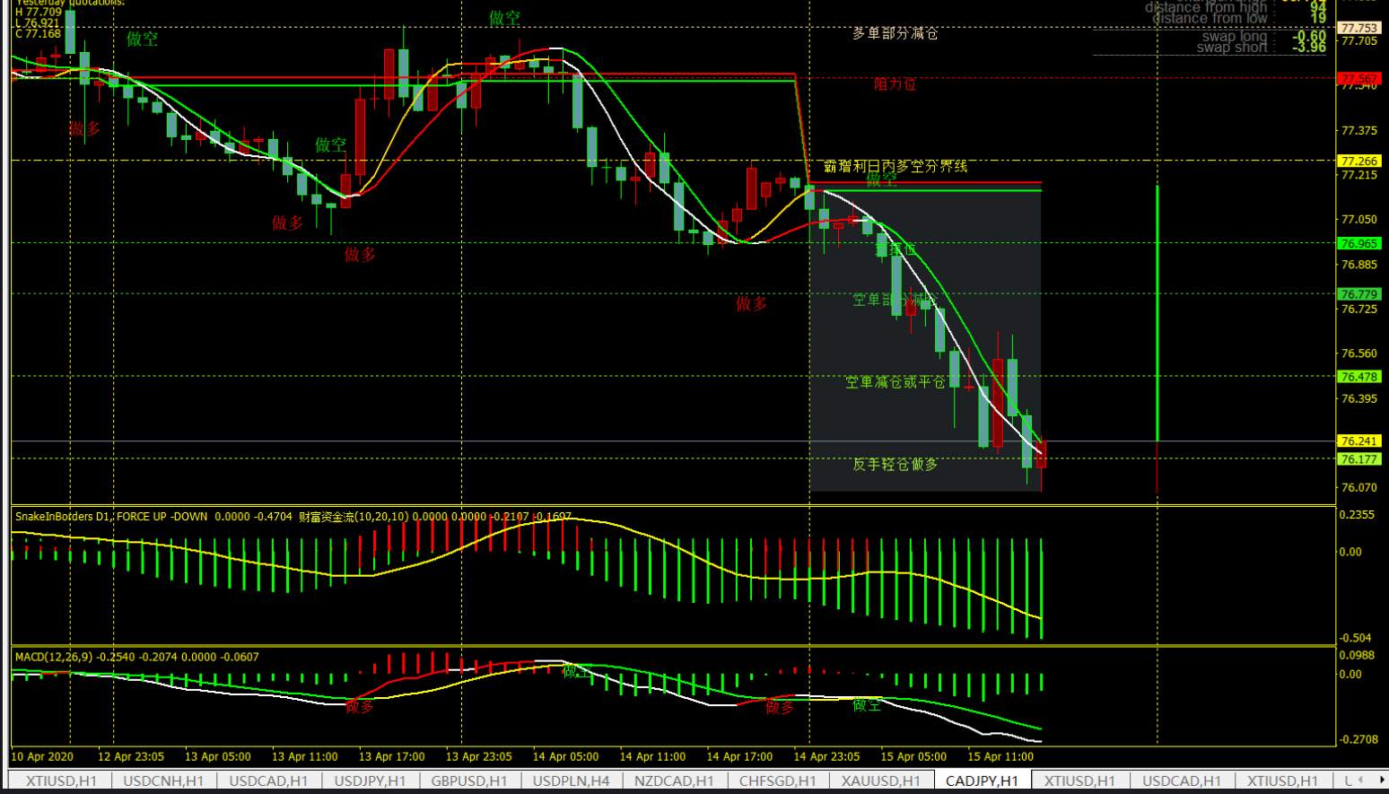Screen dimensions: 1389x794
Task: Switch to the USDPLN,H4 chart tab
Action: [x=572, y=781]
